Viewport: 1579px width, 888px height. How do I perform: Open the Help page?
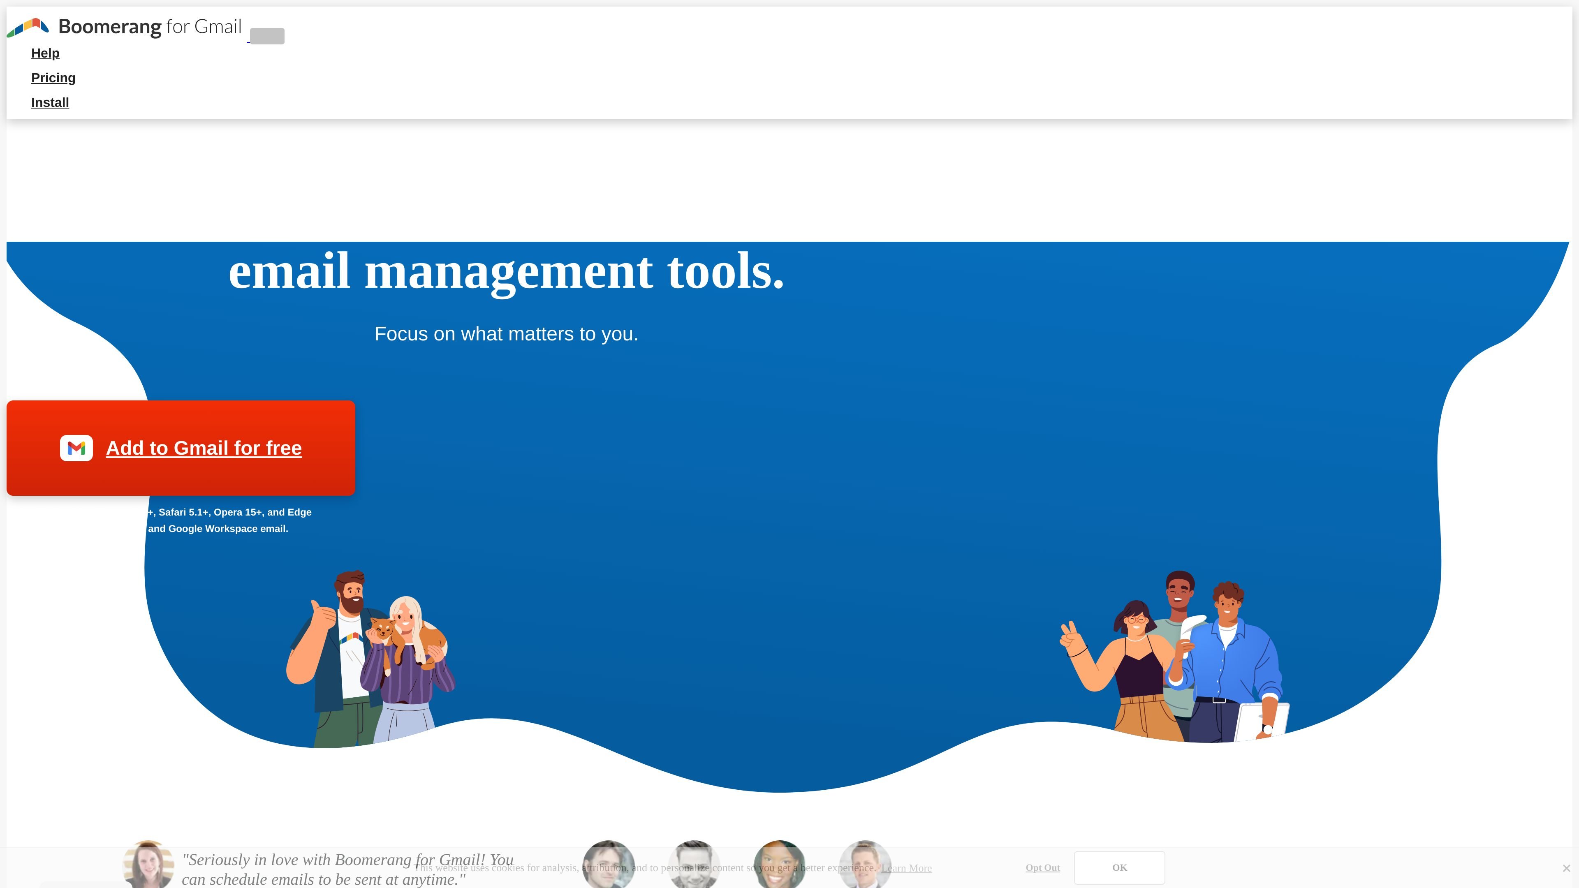click(x=45, y=53)
